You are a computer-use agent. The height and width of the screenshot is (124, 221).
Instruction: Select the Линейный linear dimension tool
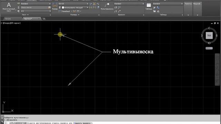click(64, 11)
